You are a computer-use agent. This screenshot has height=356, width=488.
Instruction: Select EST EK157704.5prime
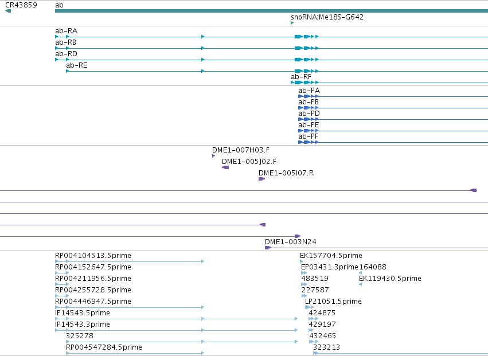coord(331,256)
